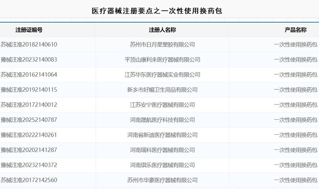Click the 注册人名称 column header
This screenshot has width=319, height=190.
click(x=162, y=30)
